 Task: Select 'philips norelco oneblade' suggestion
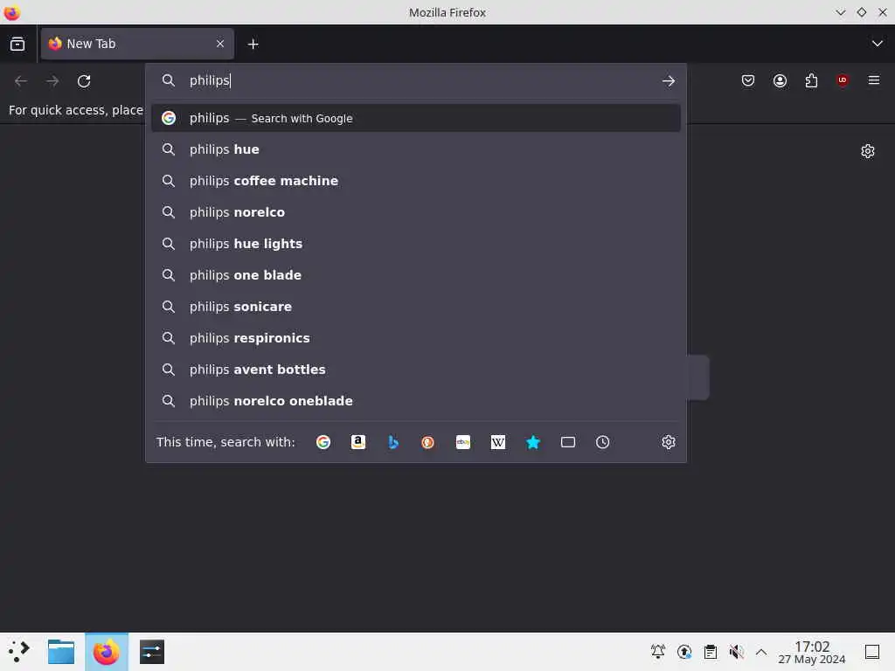415,400
